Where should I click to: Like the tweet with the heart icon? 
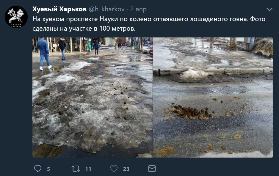coord(114,169)
